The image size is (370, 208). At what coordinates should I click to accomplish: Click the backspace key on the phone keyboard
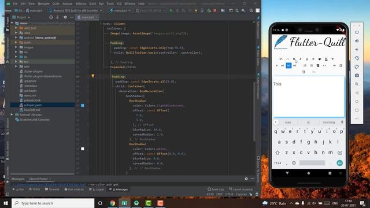tap(340, 153)
